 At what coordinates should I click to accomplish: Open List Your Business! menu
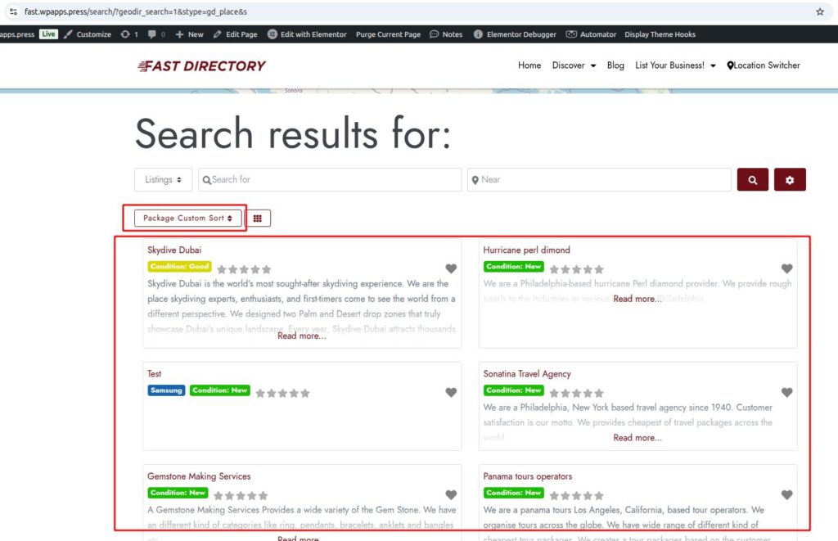[x=675, y=65]
